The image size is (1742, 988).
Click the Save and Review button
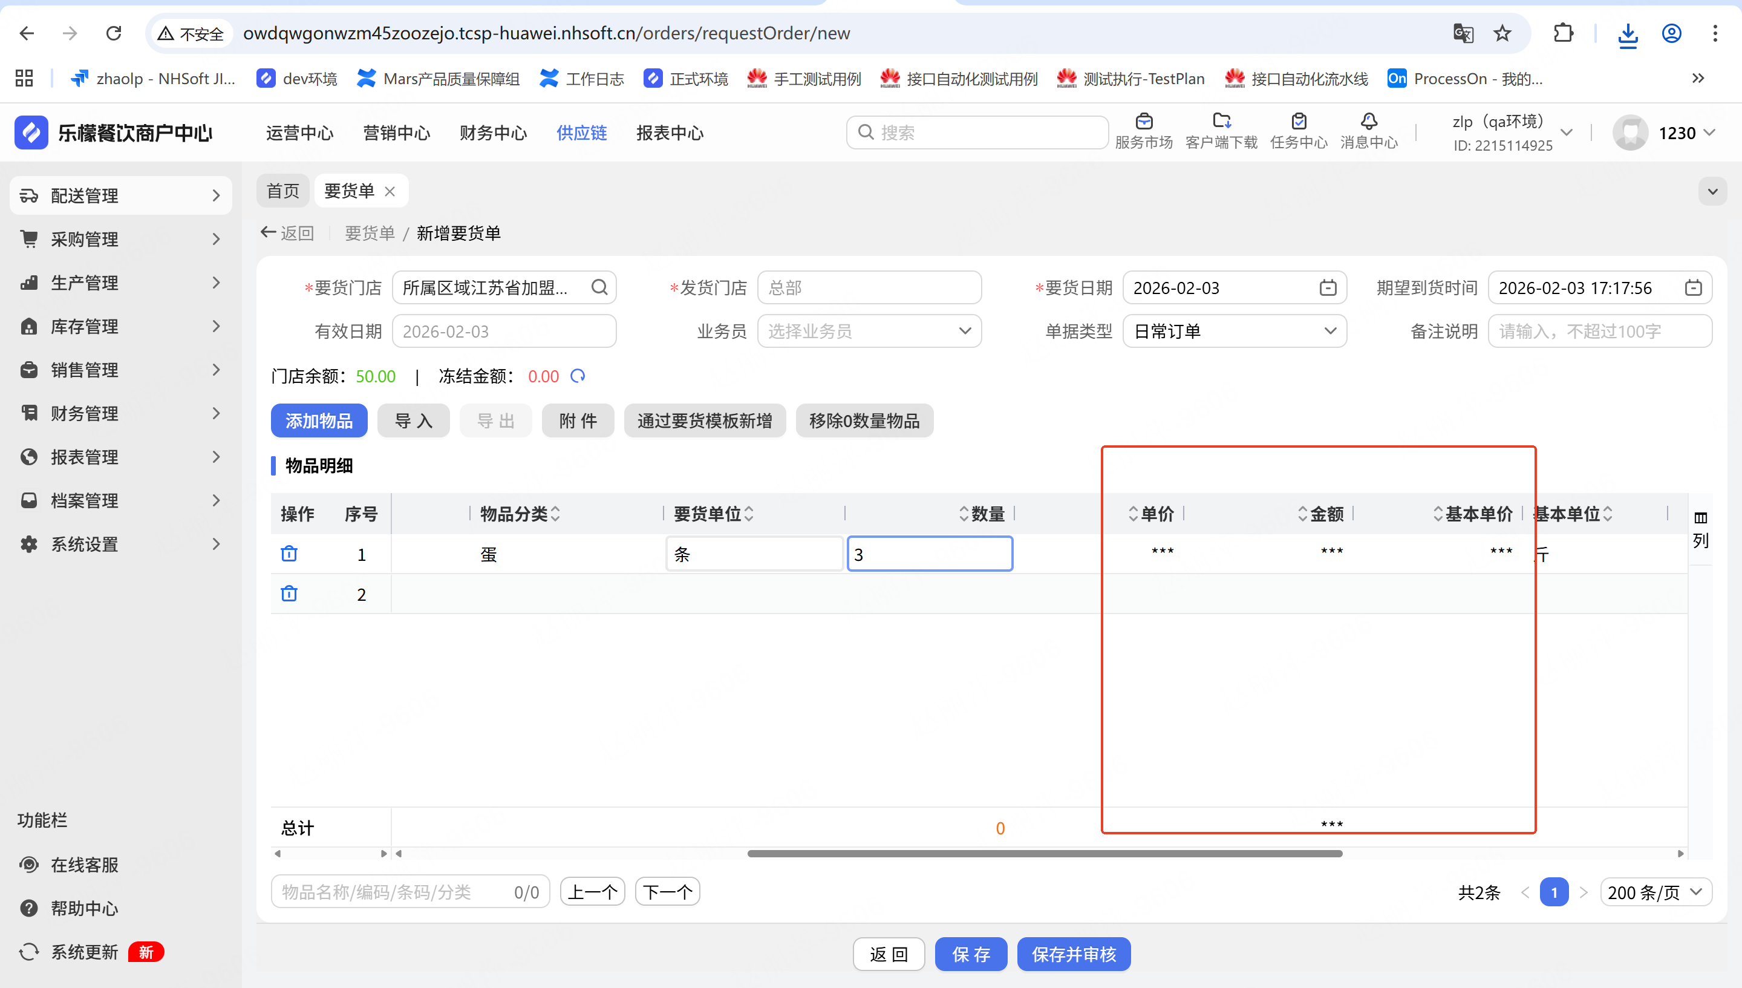click(1073, 954)
